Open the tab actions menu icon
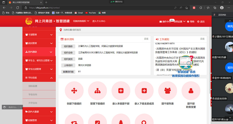The height and width of the screenshot is (124, 233). 3,2
